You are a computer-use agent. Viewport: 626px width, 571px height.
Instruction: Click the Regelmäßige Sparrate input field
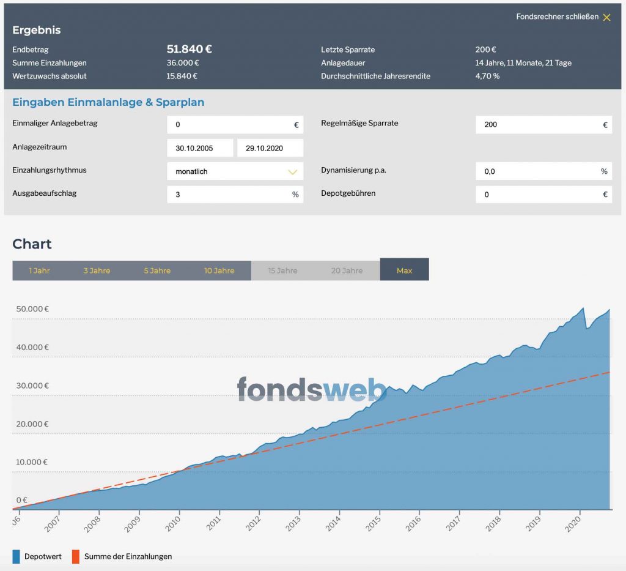coord(543,125)
